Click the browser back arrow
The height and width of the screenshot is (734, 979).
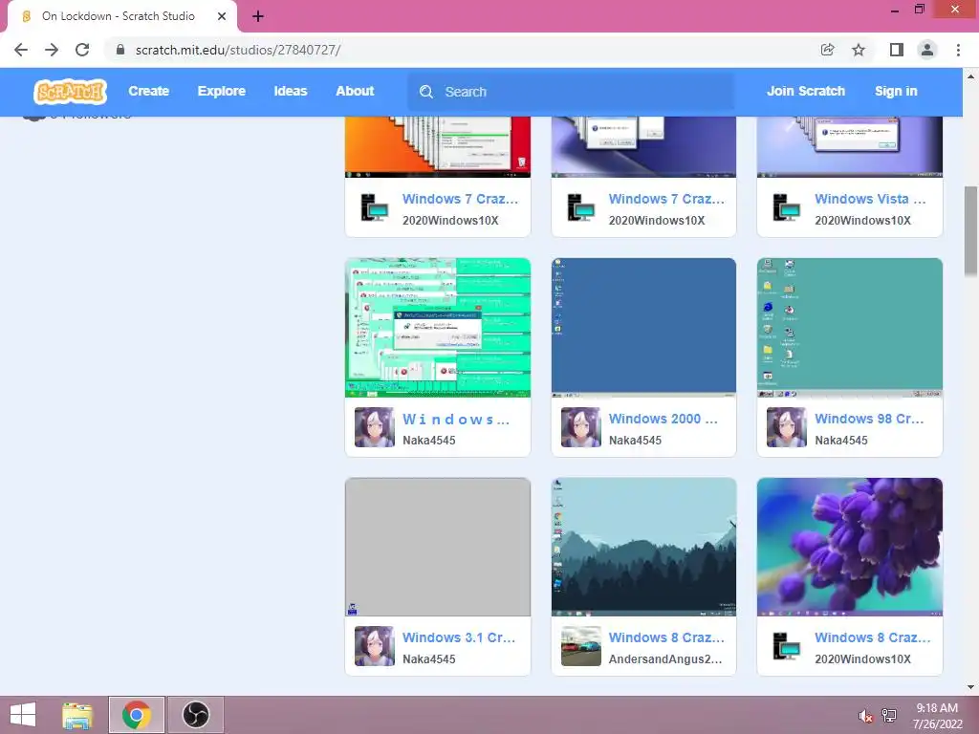tap(21, 50)
